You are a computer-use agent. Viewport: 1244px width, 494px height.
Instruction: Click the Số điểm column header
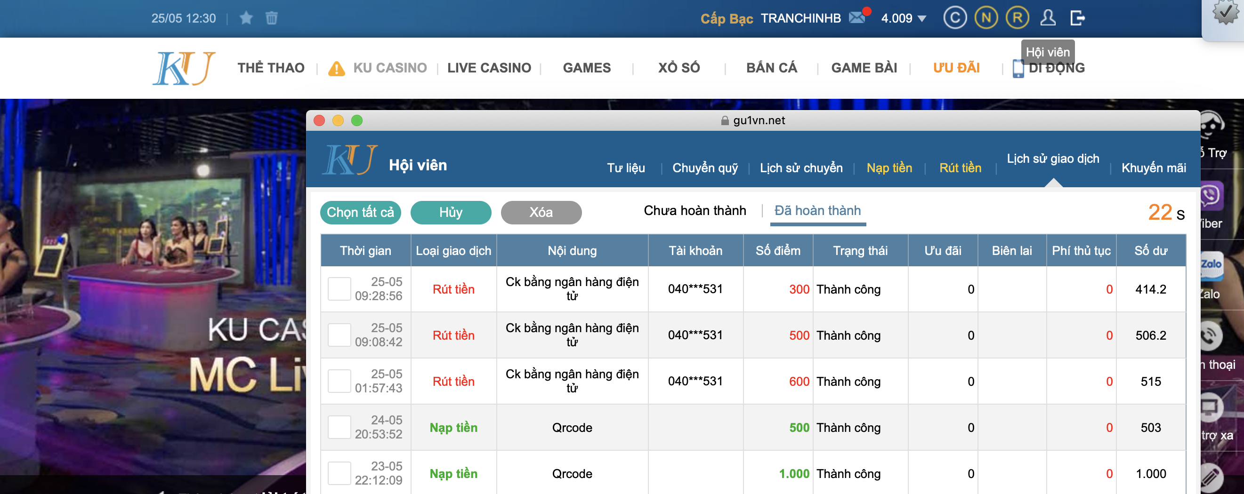[x=778, y=251]
